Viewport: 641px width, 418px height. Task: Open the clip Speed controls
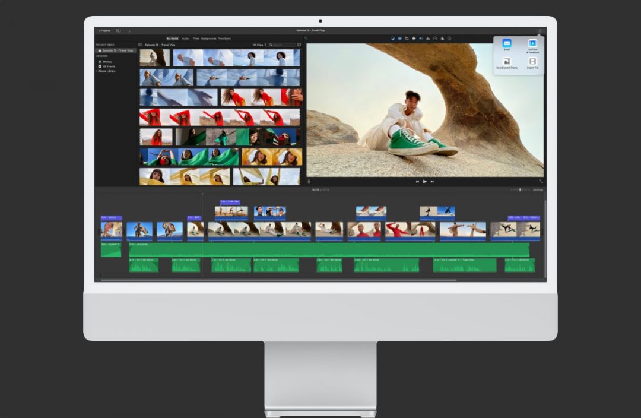click(435, 39)
